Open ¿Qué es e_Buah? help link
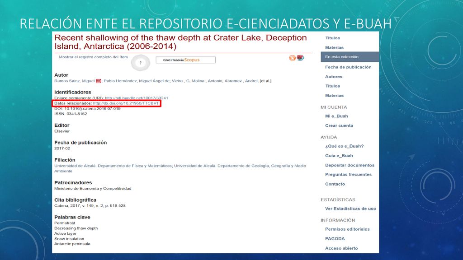This screenshot has height=260, width=463. (x=344, y=146)
